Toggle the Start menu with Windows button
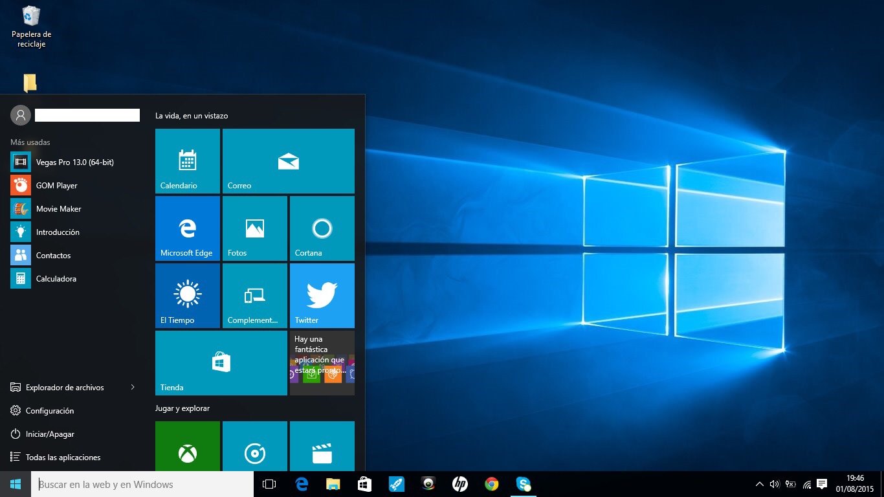Image resolution: width=884 pixels, height=497 pixels. click(x=16, y=484)
